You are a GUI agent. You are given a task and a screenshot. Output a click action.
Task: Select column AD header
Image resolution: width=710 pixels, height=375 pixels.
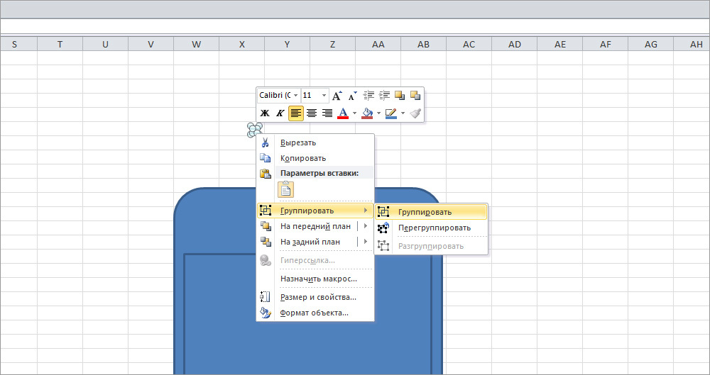(x=514, y=44)
